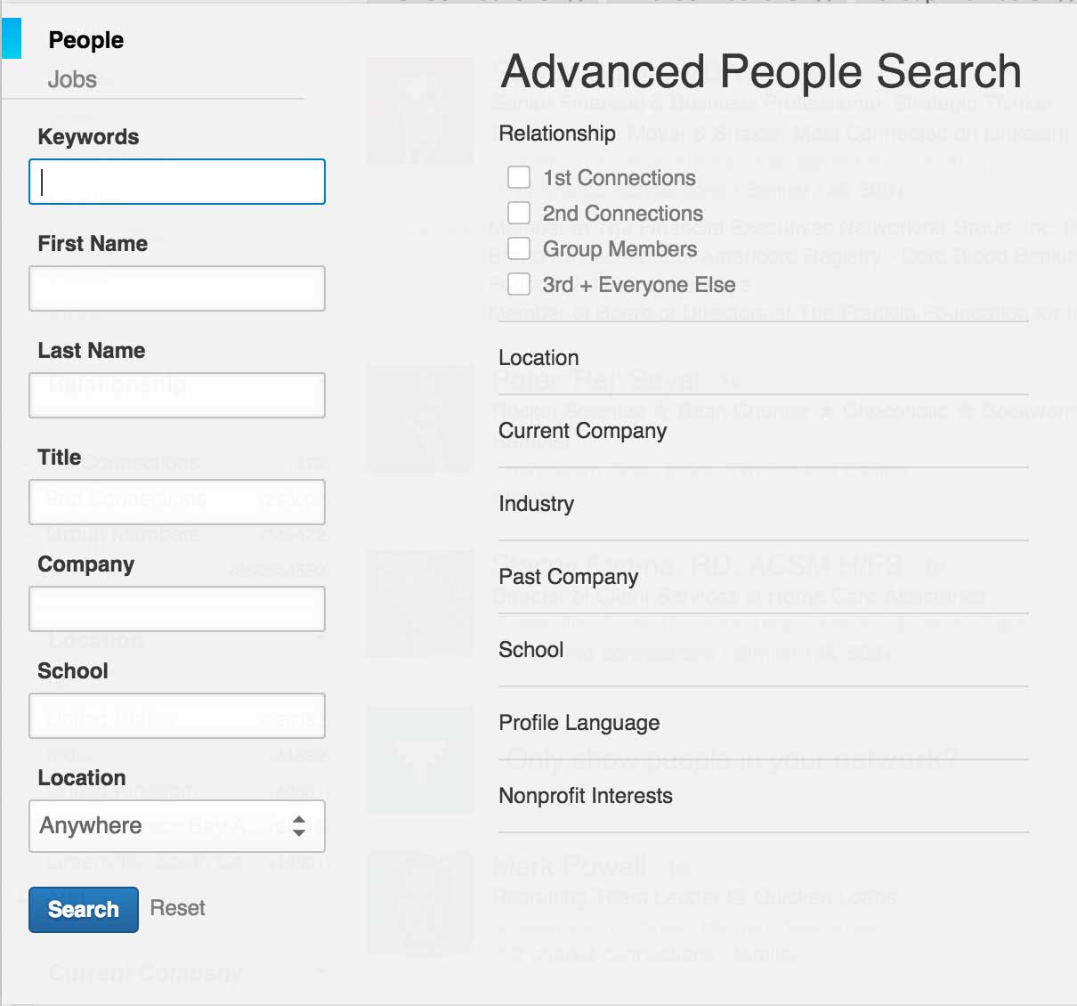This screenshot has height=1006, width=1077.
Task: Enable the 1st Connections checkbox
Action: click(519, 176)
